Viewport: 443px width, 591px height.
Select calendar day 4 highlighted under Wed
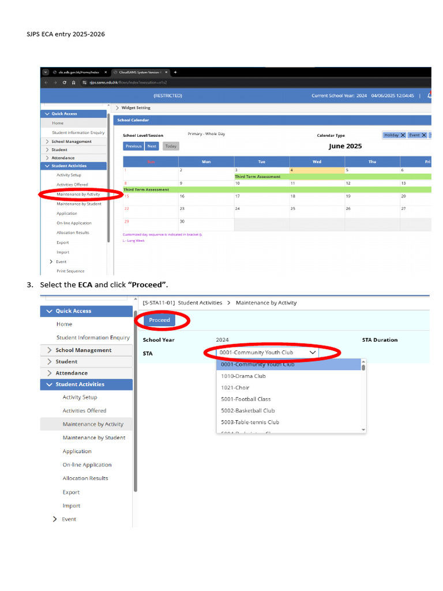click(x=317, y=170)
